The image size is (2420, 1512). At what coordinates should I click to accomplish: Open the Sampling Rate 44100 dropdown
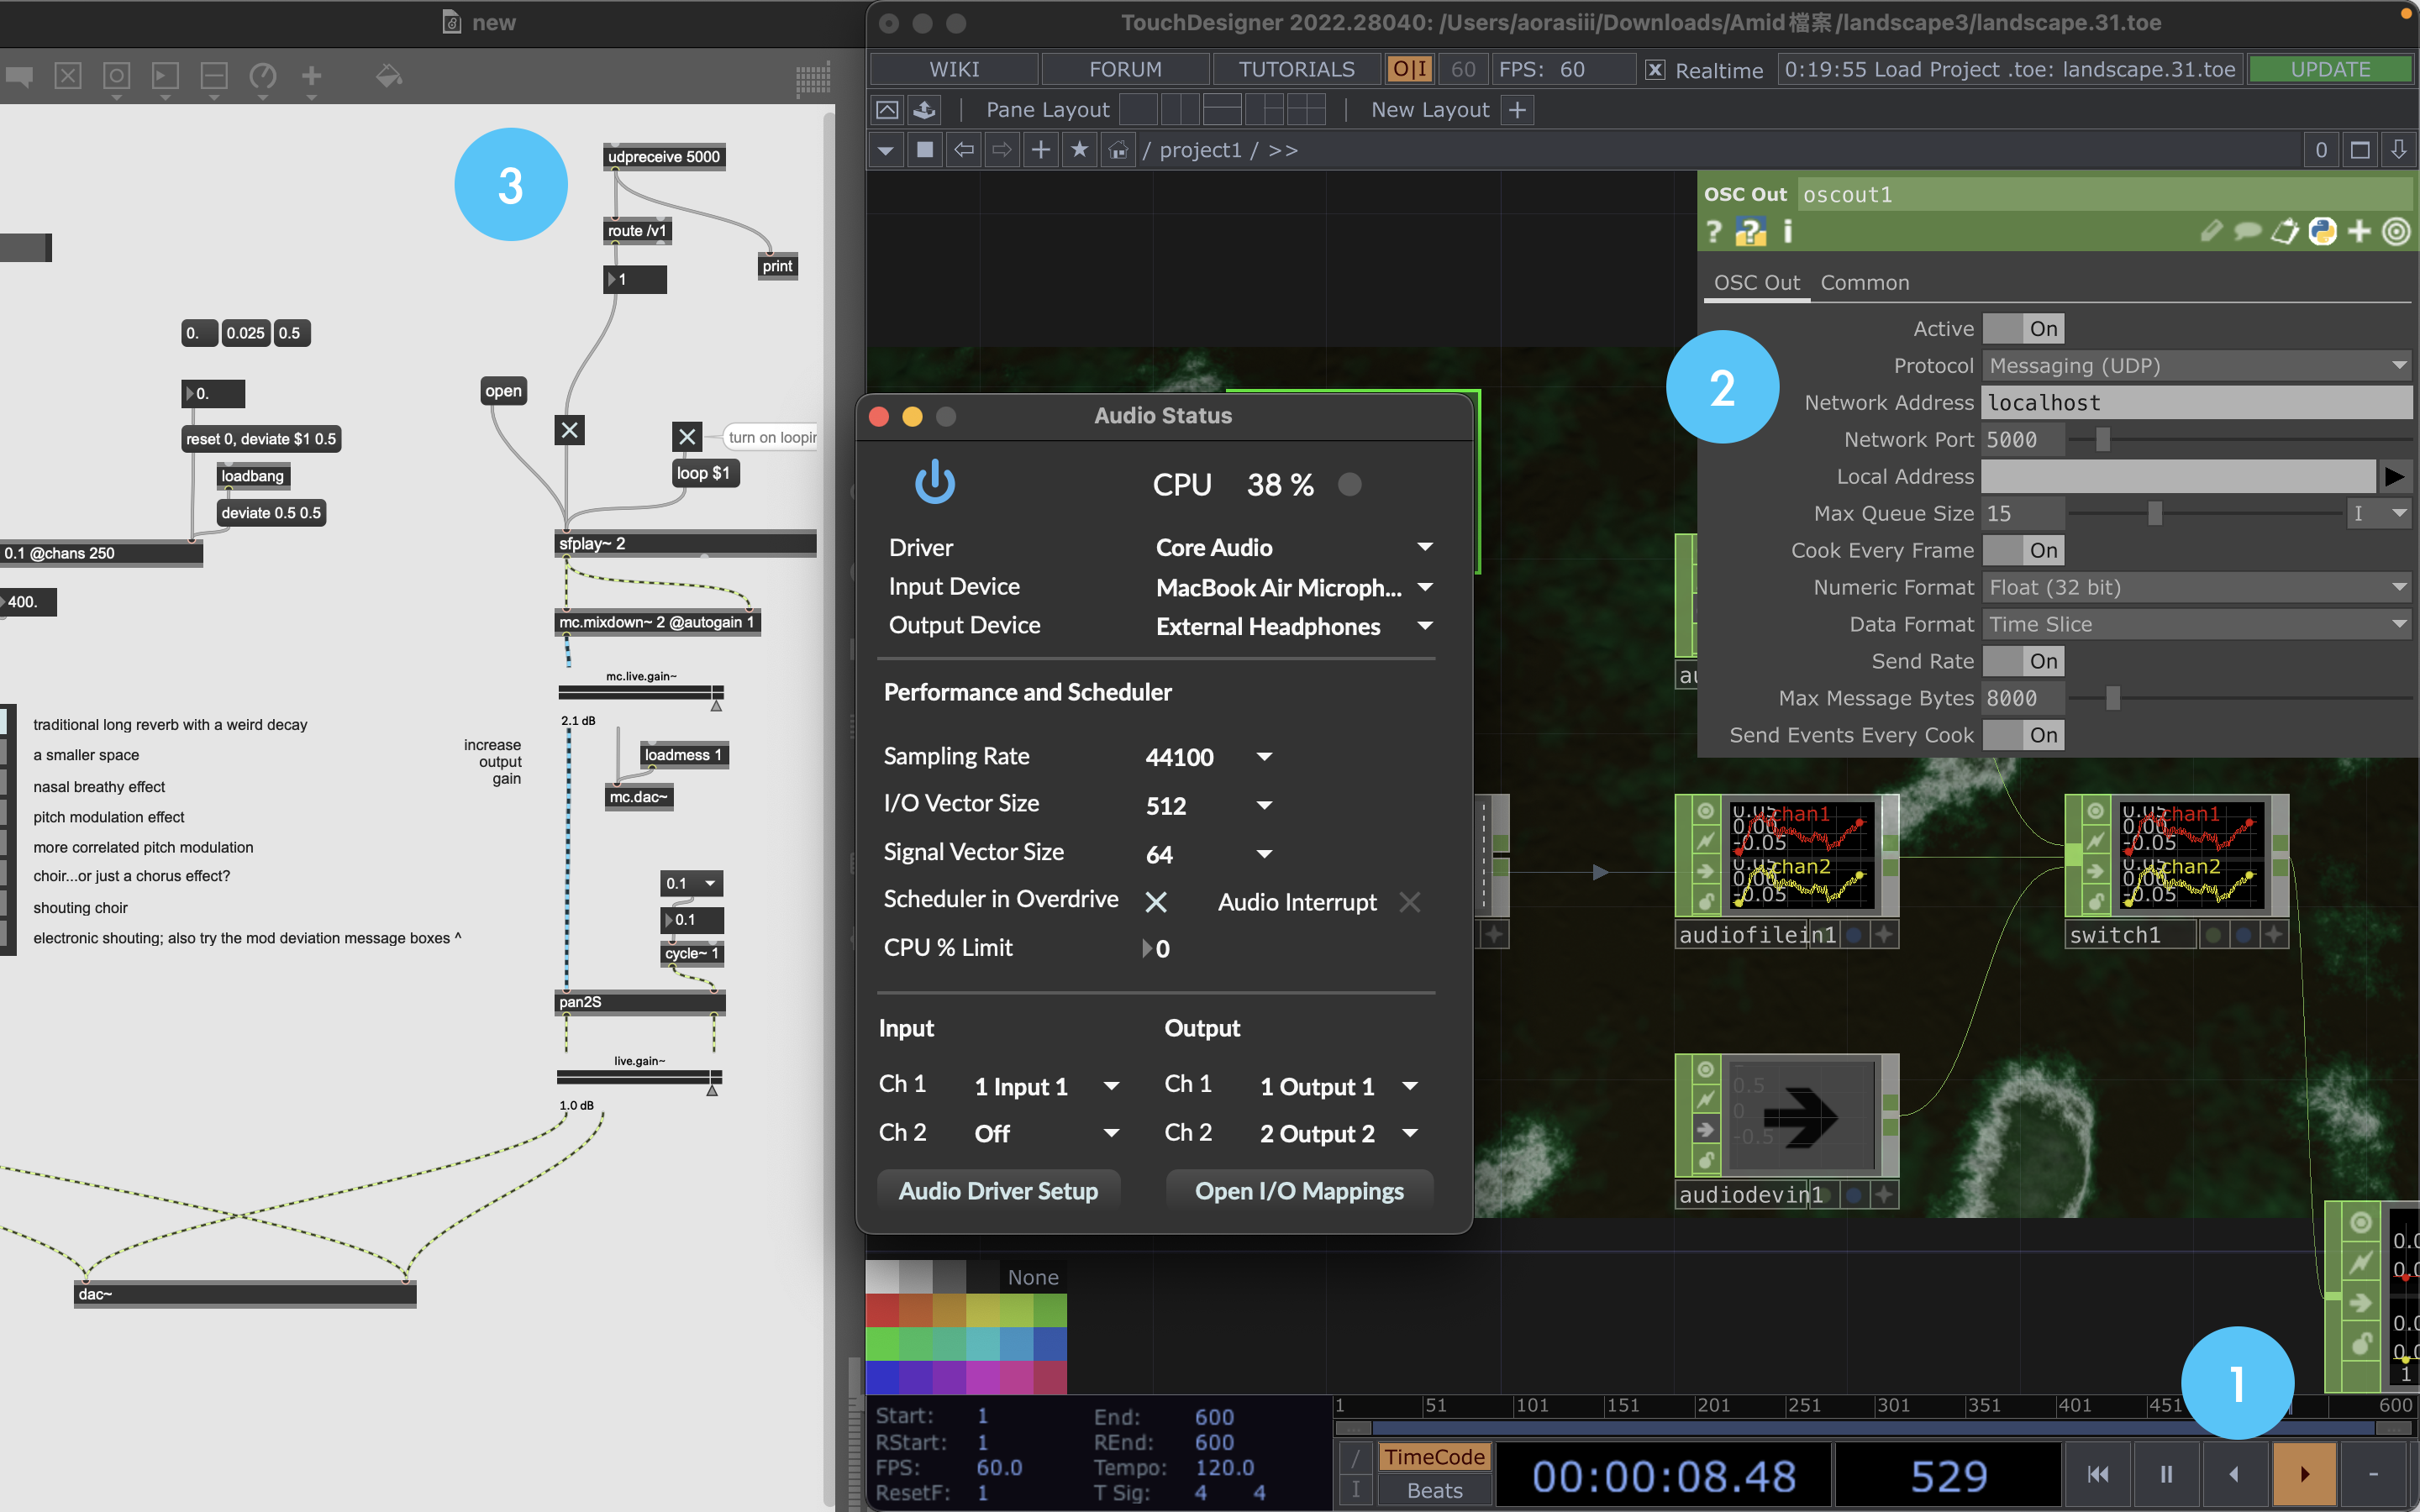click(x=1209, y=757)
